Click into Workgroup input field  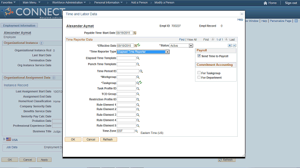[127, 77]
